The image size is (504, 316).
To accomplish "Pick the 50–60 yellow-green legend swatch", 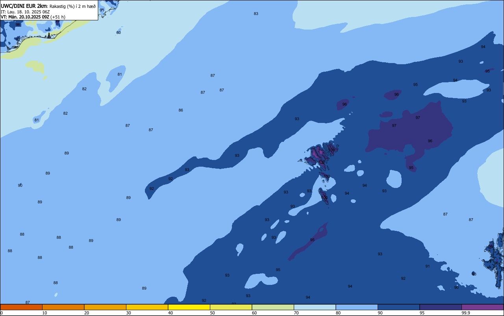I will (x=231, y=307).
